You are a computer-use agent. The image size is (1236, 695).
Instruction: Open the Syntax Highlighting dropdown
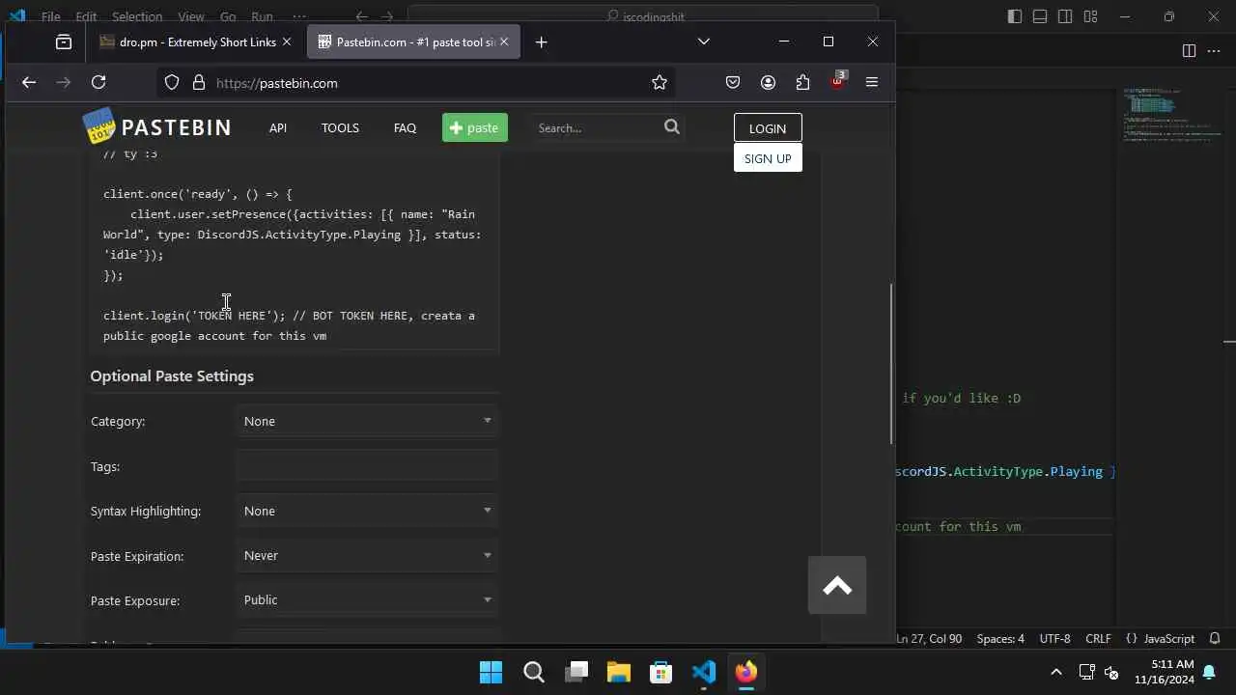click(x=367, y=511)
